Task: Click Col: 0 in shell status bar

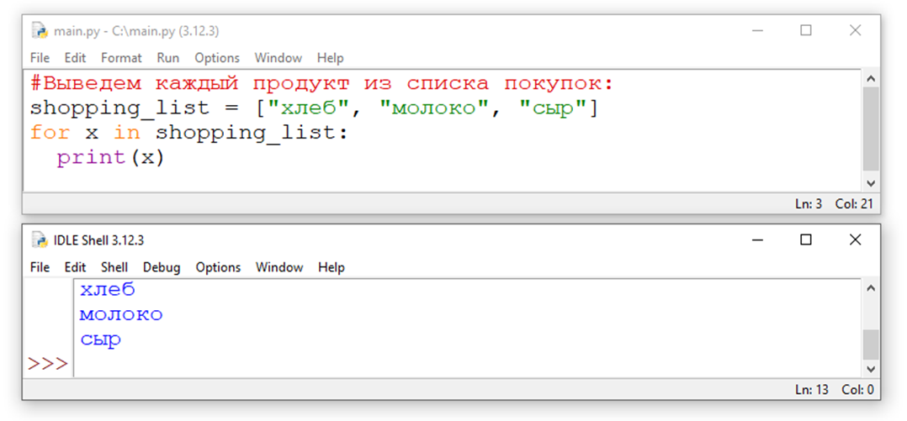Action: point(858,390)
